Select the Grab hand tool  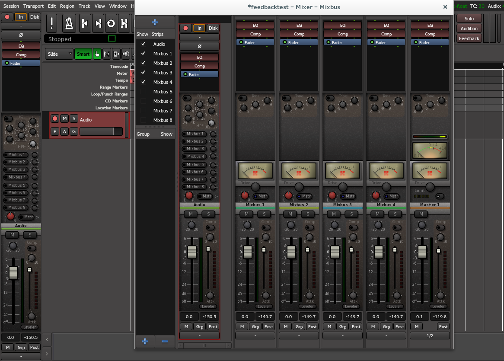pyautogui.click(x=97, y=54)
